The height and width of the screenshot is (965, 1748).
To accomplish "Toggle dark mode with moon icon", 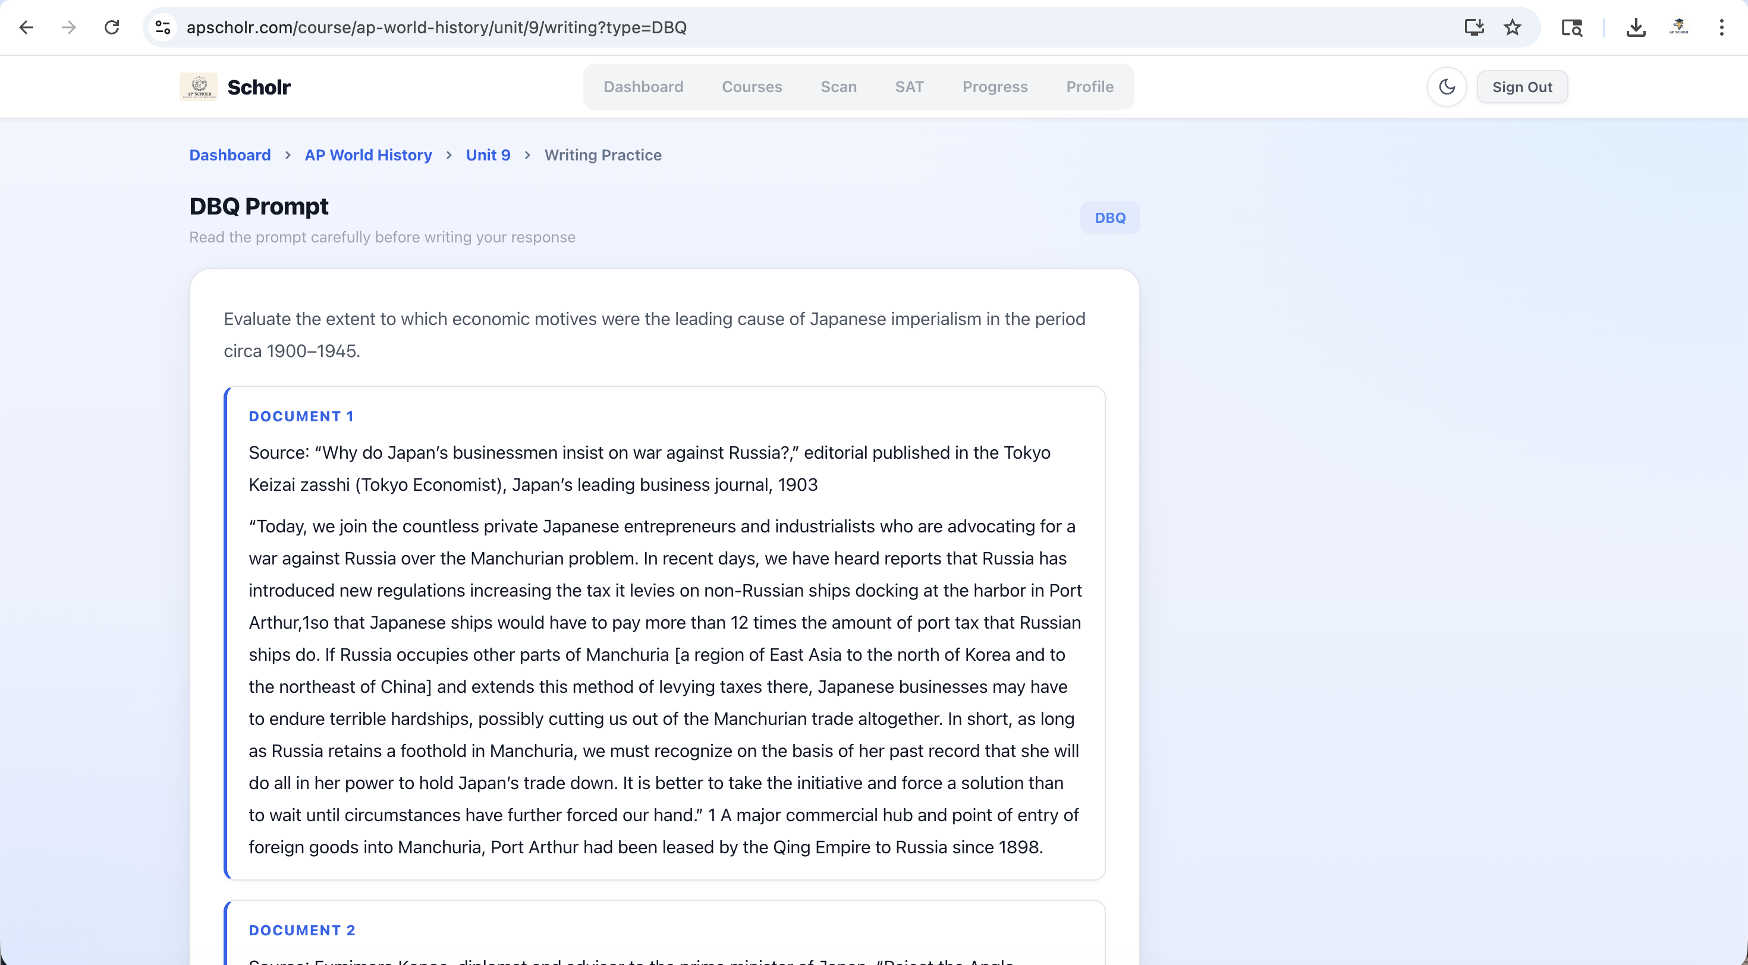I will [x=1447, y=87].
